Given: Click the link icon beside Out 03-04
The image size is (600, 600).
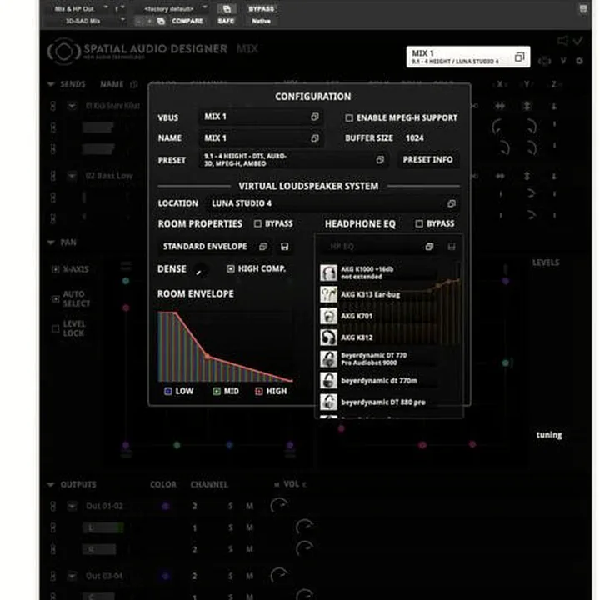Looking at the screenshot, I should click(52, 576).
